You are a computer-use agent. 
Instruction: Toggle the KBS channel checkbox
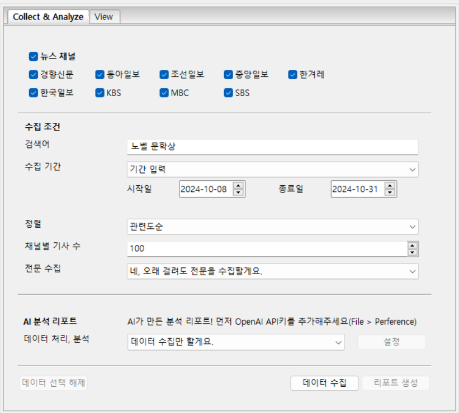[100, 93]
